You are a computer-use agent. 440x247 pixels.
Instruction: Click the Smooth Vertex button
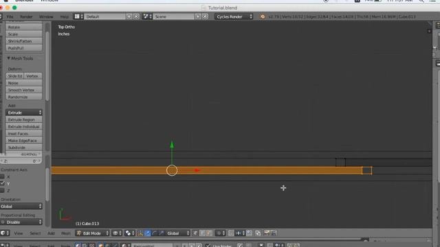click(24, 90)
